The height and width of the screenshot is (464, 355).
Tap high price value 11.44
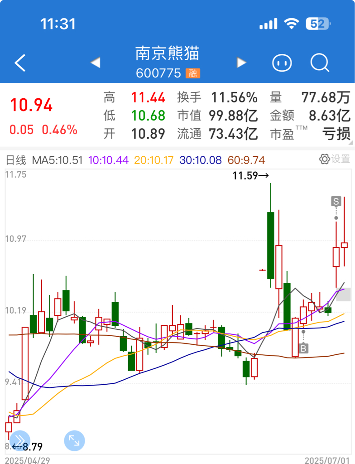(148, 98)
